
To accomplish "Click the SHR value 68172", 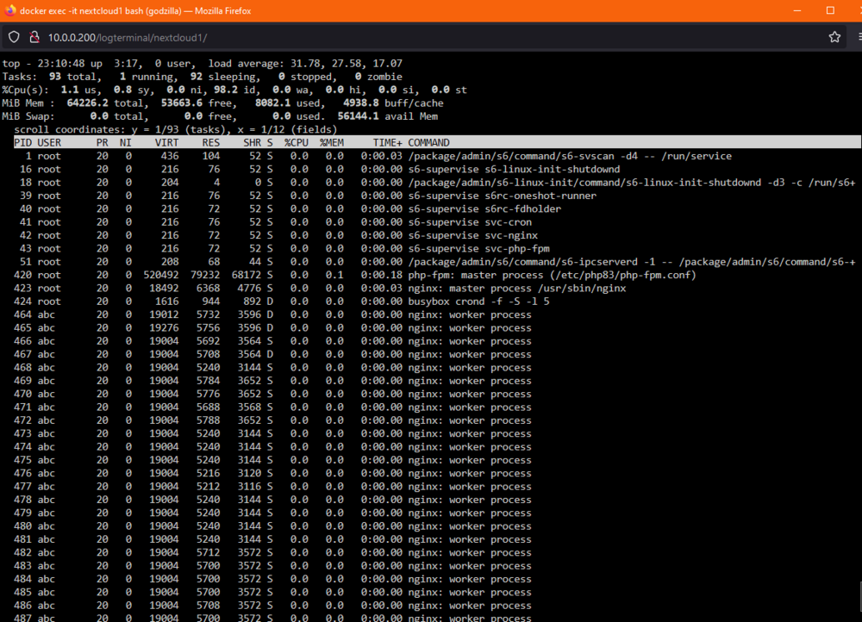I will click(247, 274).
